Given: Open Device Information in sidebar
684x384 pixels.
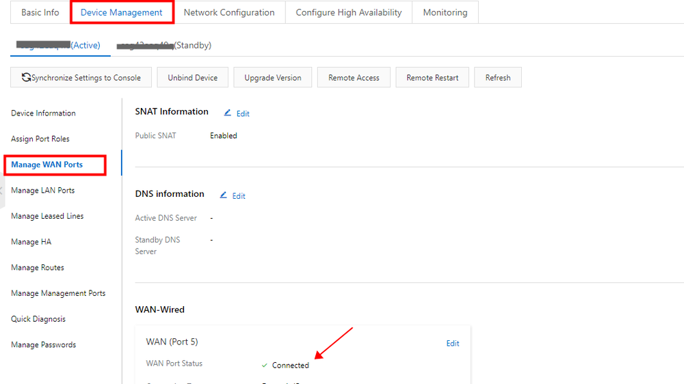Looking at the screenshot, I should 43,113.
